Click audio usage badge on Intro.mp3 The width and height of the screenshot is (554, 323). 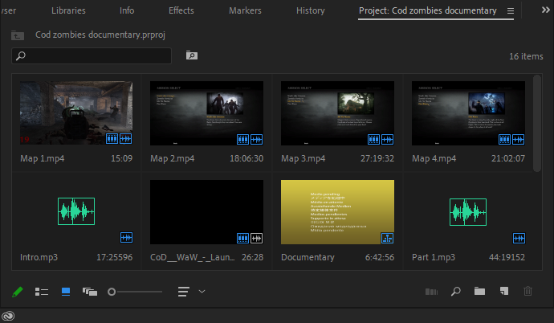click(x=127, y=238)
